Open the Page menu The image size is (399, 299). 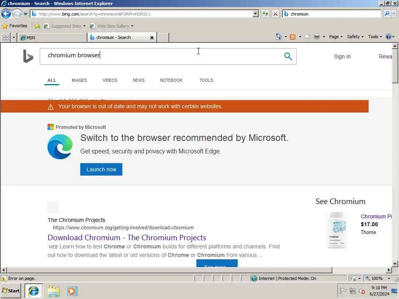[x=335, y=37]
